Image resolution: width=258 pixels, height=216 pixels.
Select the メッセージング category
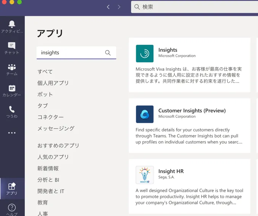56,128
